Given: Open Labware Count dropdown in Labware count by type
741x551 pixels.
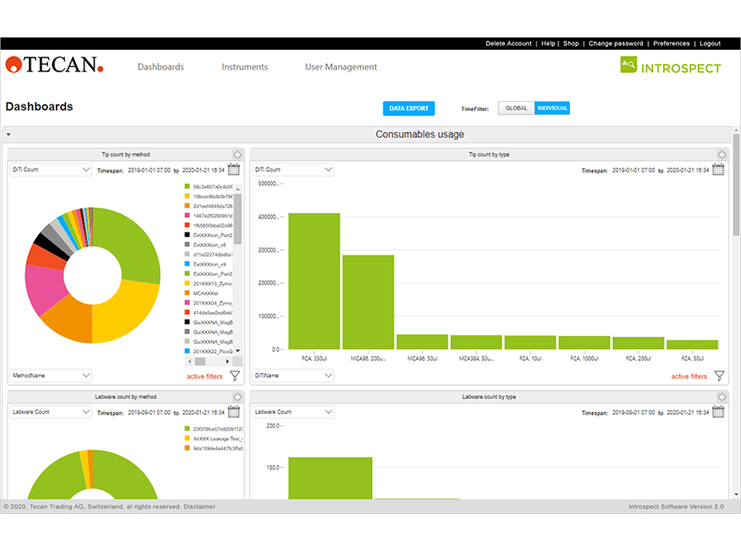Looking at the screenshot, I should (293, 412).
